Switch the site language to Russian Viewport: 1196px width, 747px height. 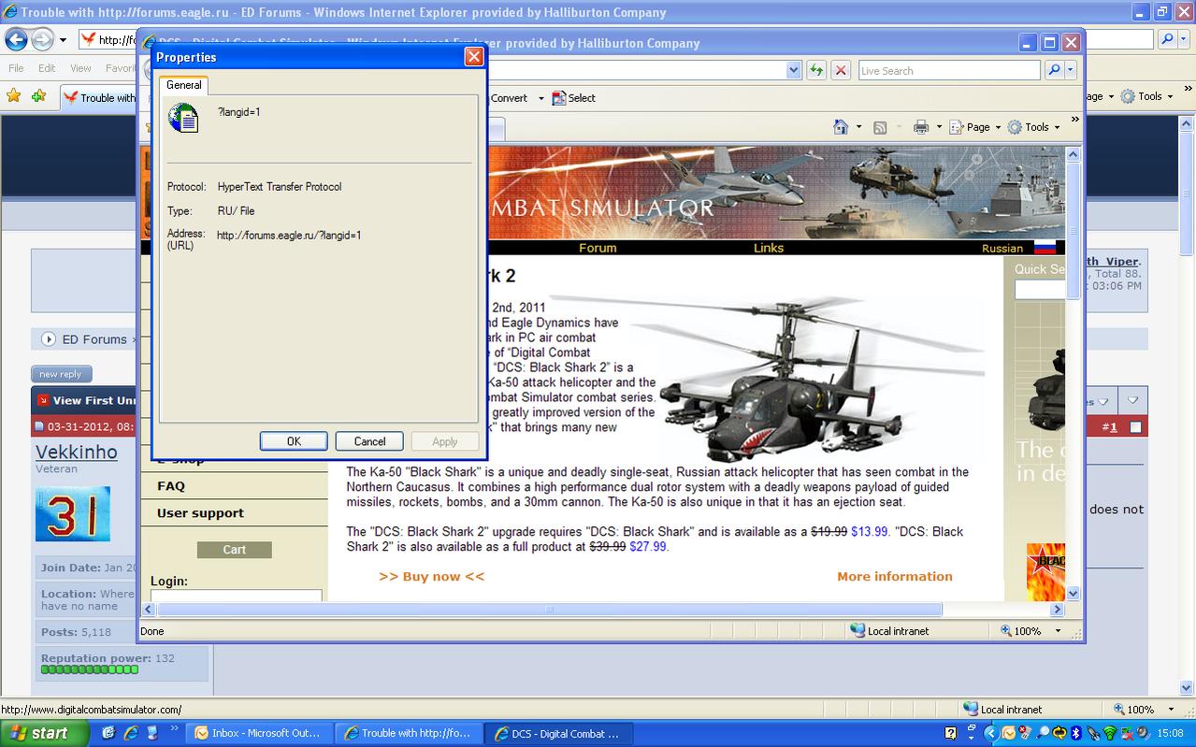click(1002, 248)
